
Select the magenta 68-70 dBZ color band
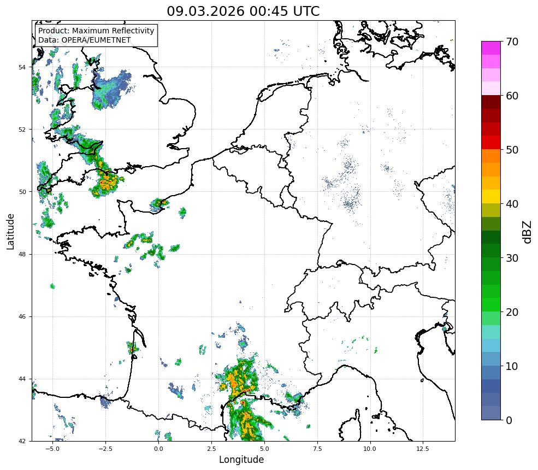491,48
